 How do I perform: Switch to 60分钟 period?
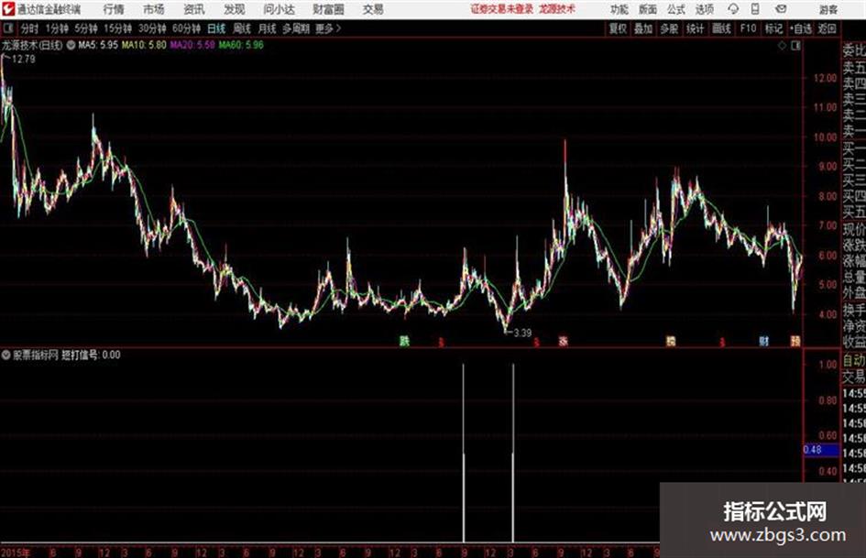(x=186, y=28)
